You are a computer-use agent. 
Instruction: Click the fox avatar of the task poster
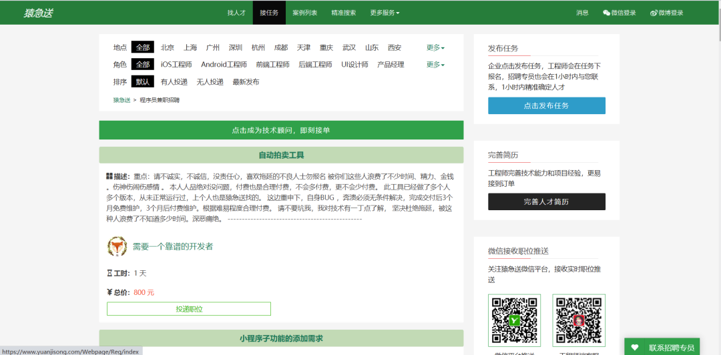point(117,246)
